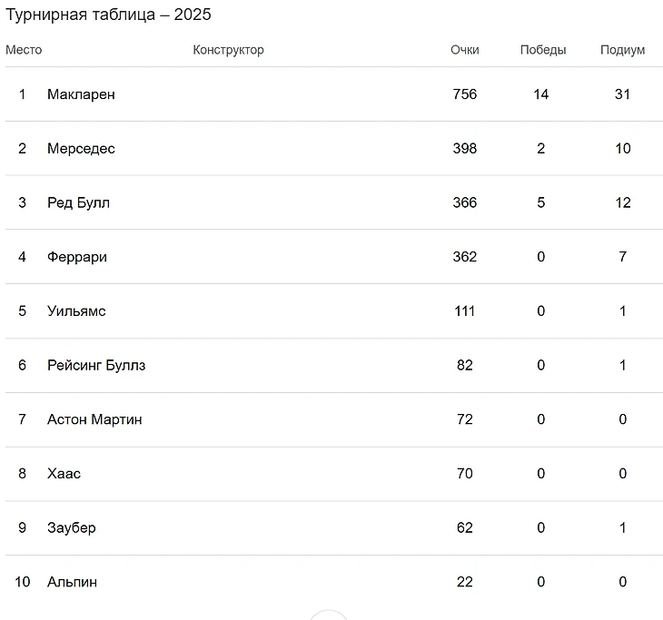Click on Феррари in the standings
Image resolution: width=663 pixels, height=620 pixels.
(x=77, y=257)
